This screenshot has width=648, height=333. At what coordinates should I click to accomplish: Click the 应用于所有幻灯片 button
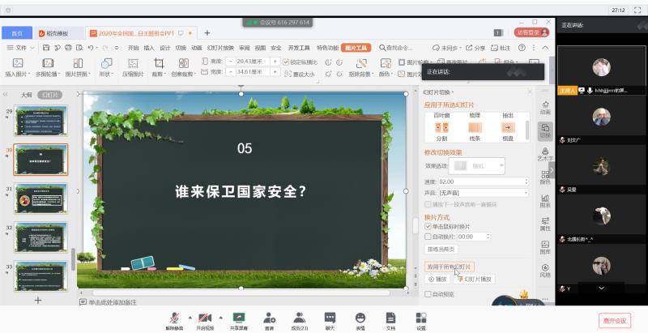450,267
